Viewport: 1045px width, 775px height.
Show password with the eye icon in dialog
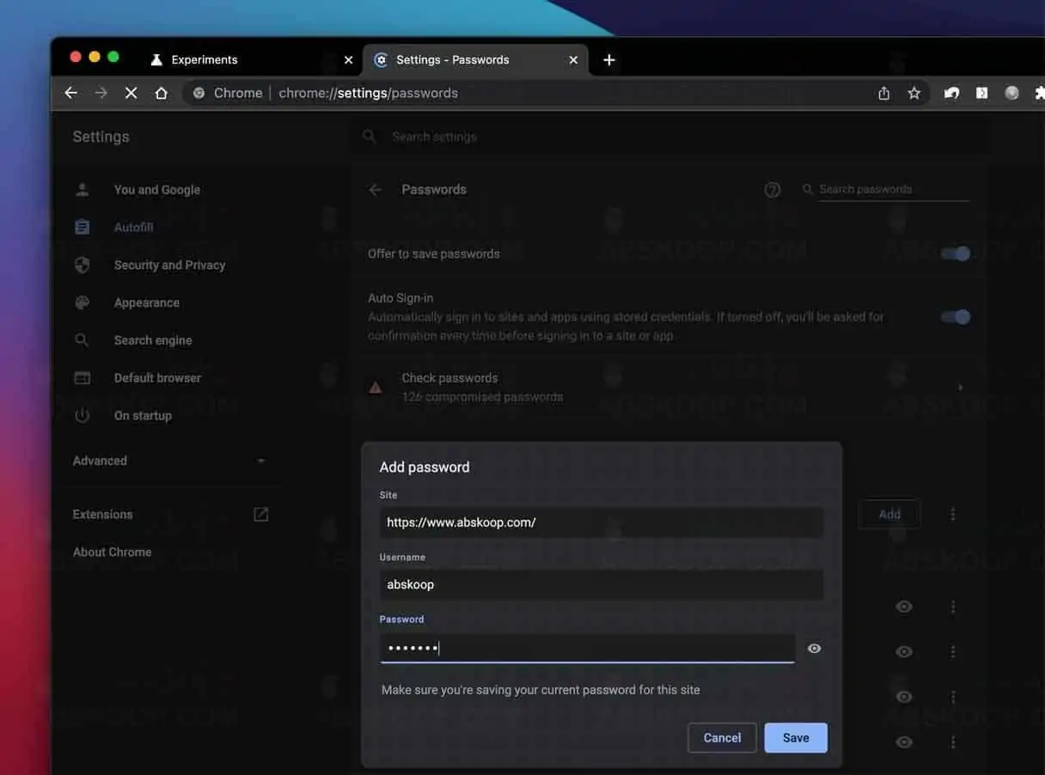click(814, 649)
